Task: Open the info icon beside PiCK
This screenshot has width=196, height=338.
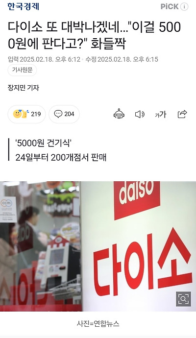Action: pyautogui.click(x=184, y=7)
